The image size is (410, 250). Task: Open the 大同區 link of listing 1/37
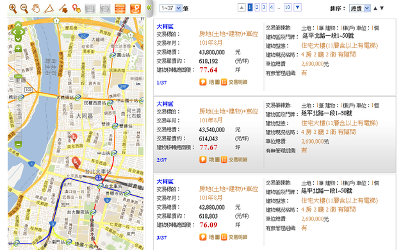165,26
